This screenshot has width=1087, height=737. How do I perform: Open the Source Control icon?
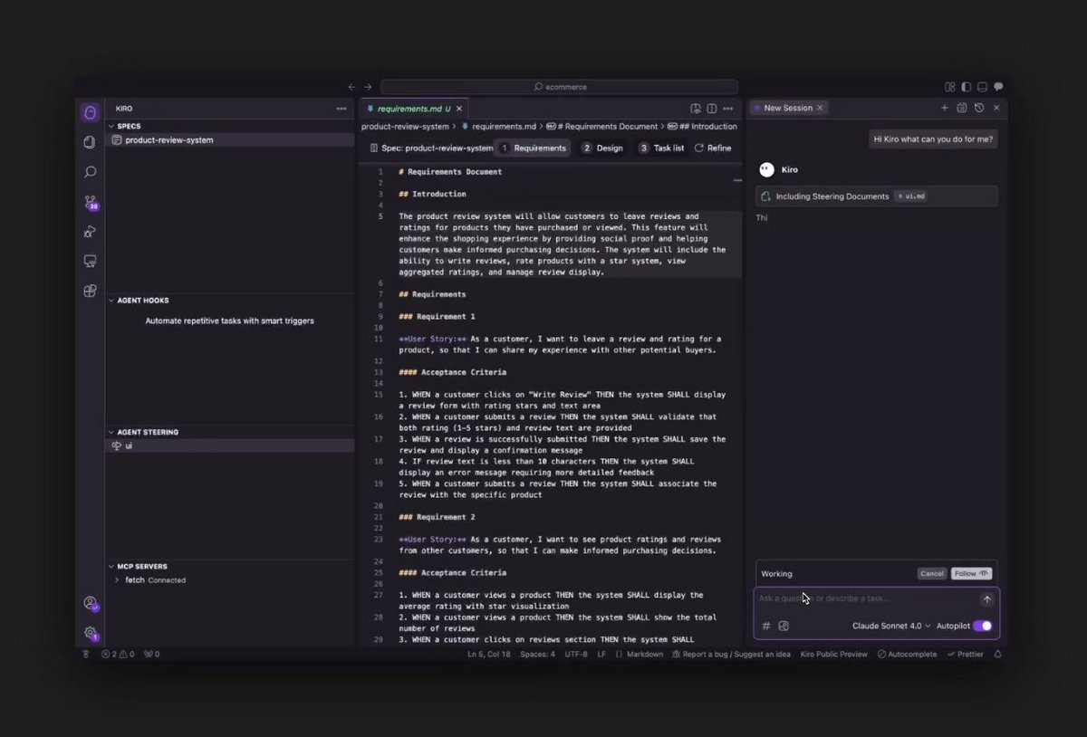pyautogui.click(x=90, y=202)
